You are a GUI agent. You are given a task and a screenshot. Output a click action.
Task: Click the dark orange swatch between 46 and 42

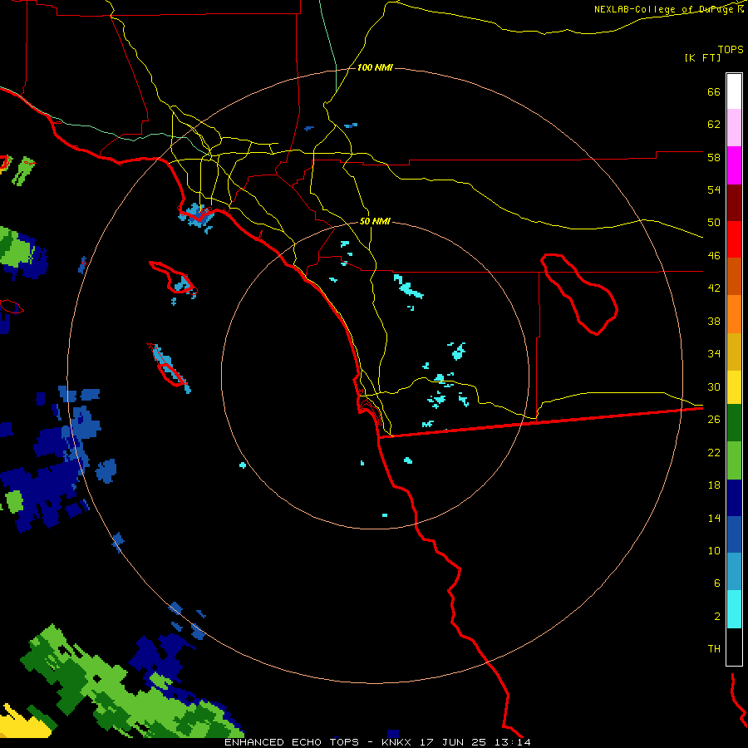734,276
